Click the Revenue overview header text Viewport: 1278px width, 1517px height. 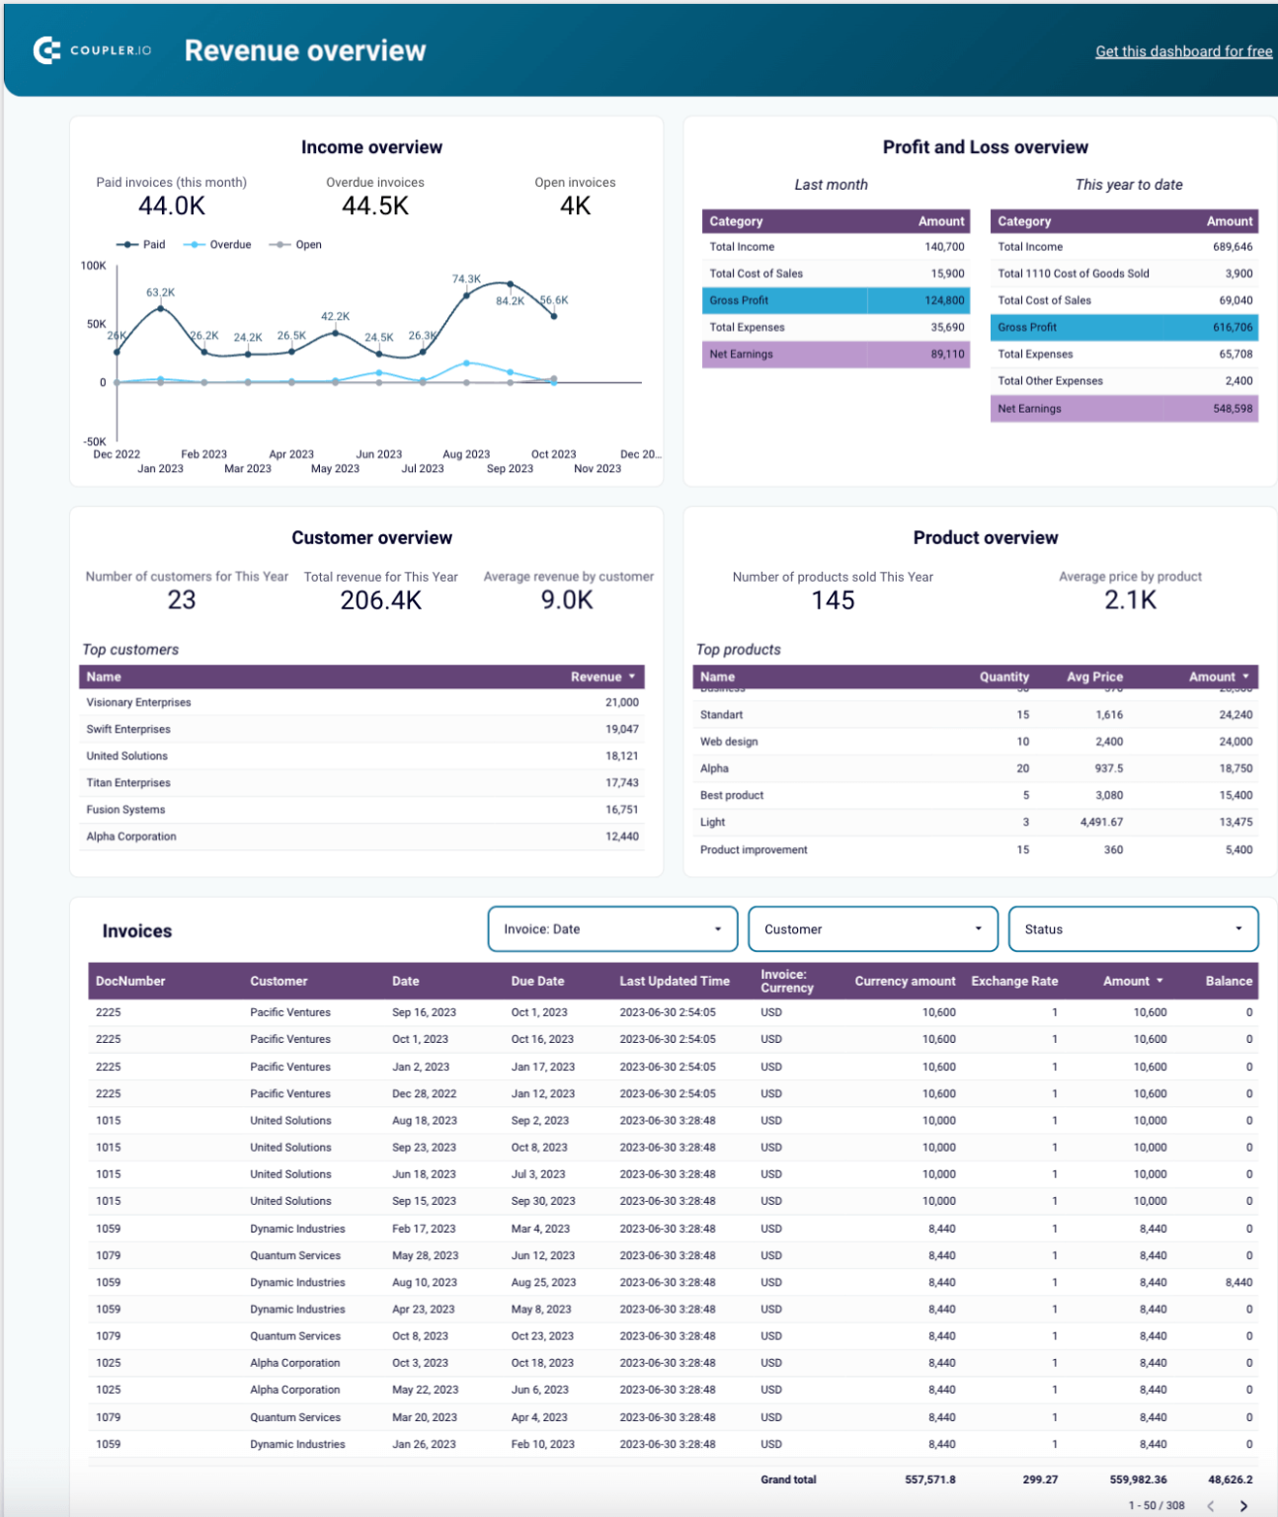(x=304, y=50)
